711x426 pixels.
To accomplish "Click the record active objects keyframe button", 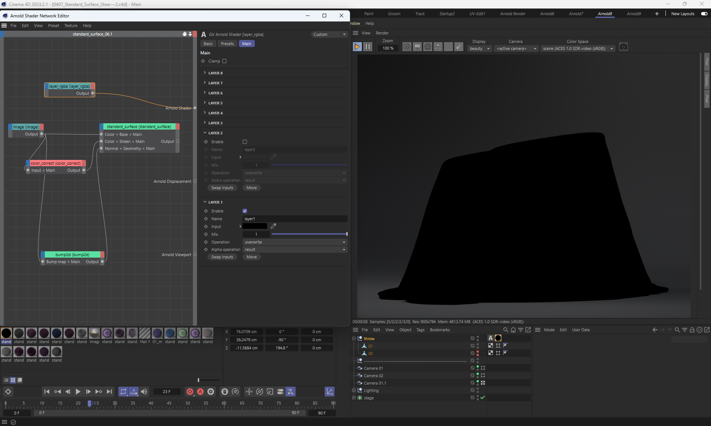I will click(x=190, y=392).
